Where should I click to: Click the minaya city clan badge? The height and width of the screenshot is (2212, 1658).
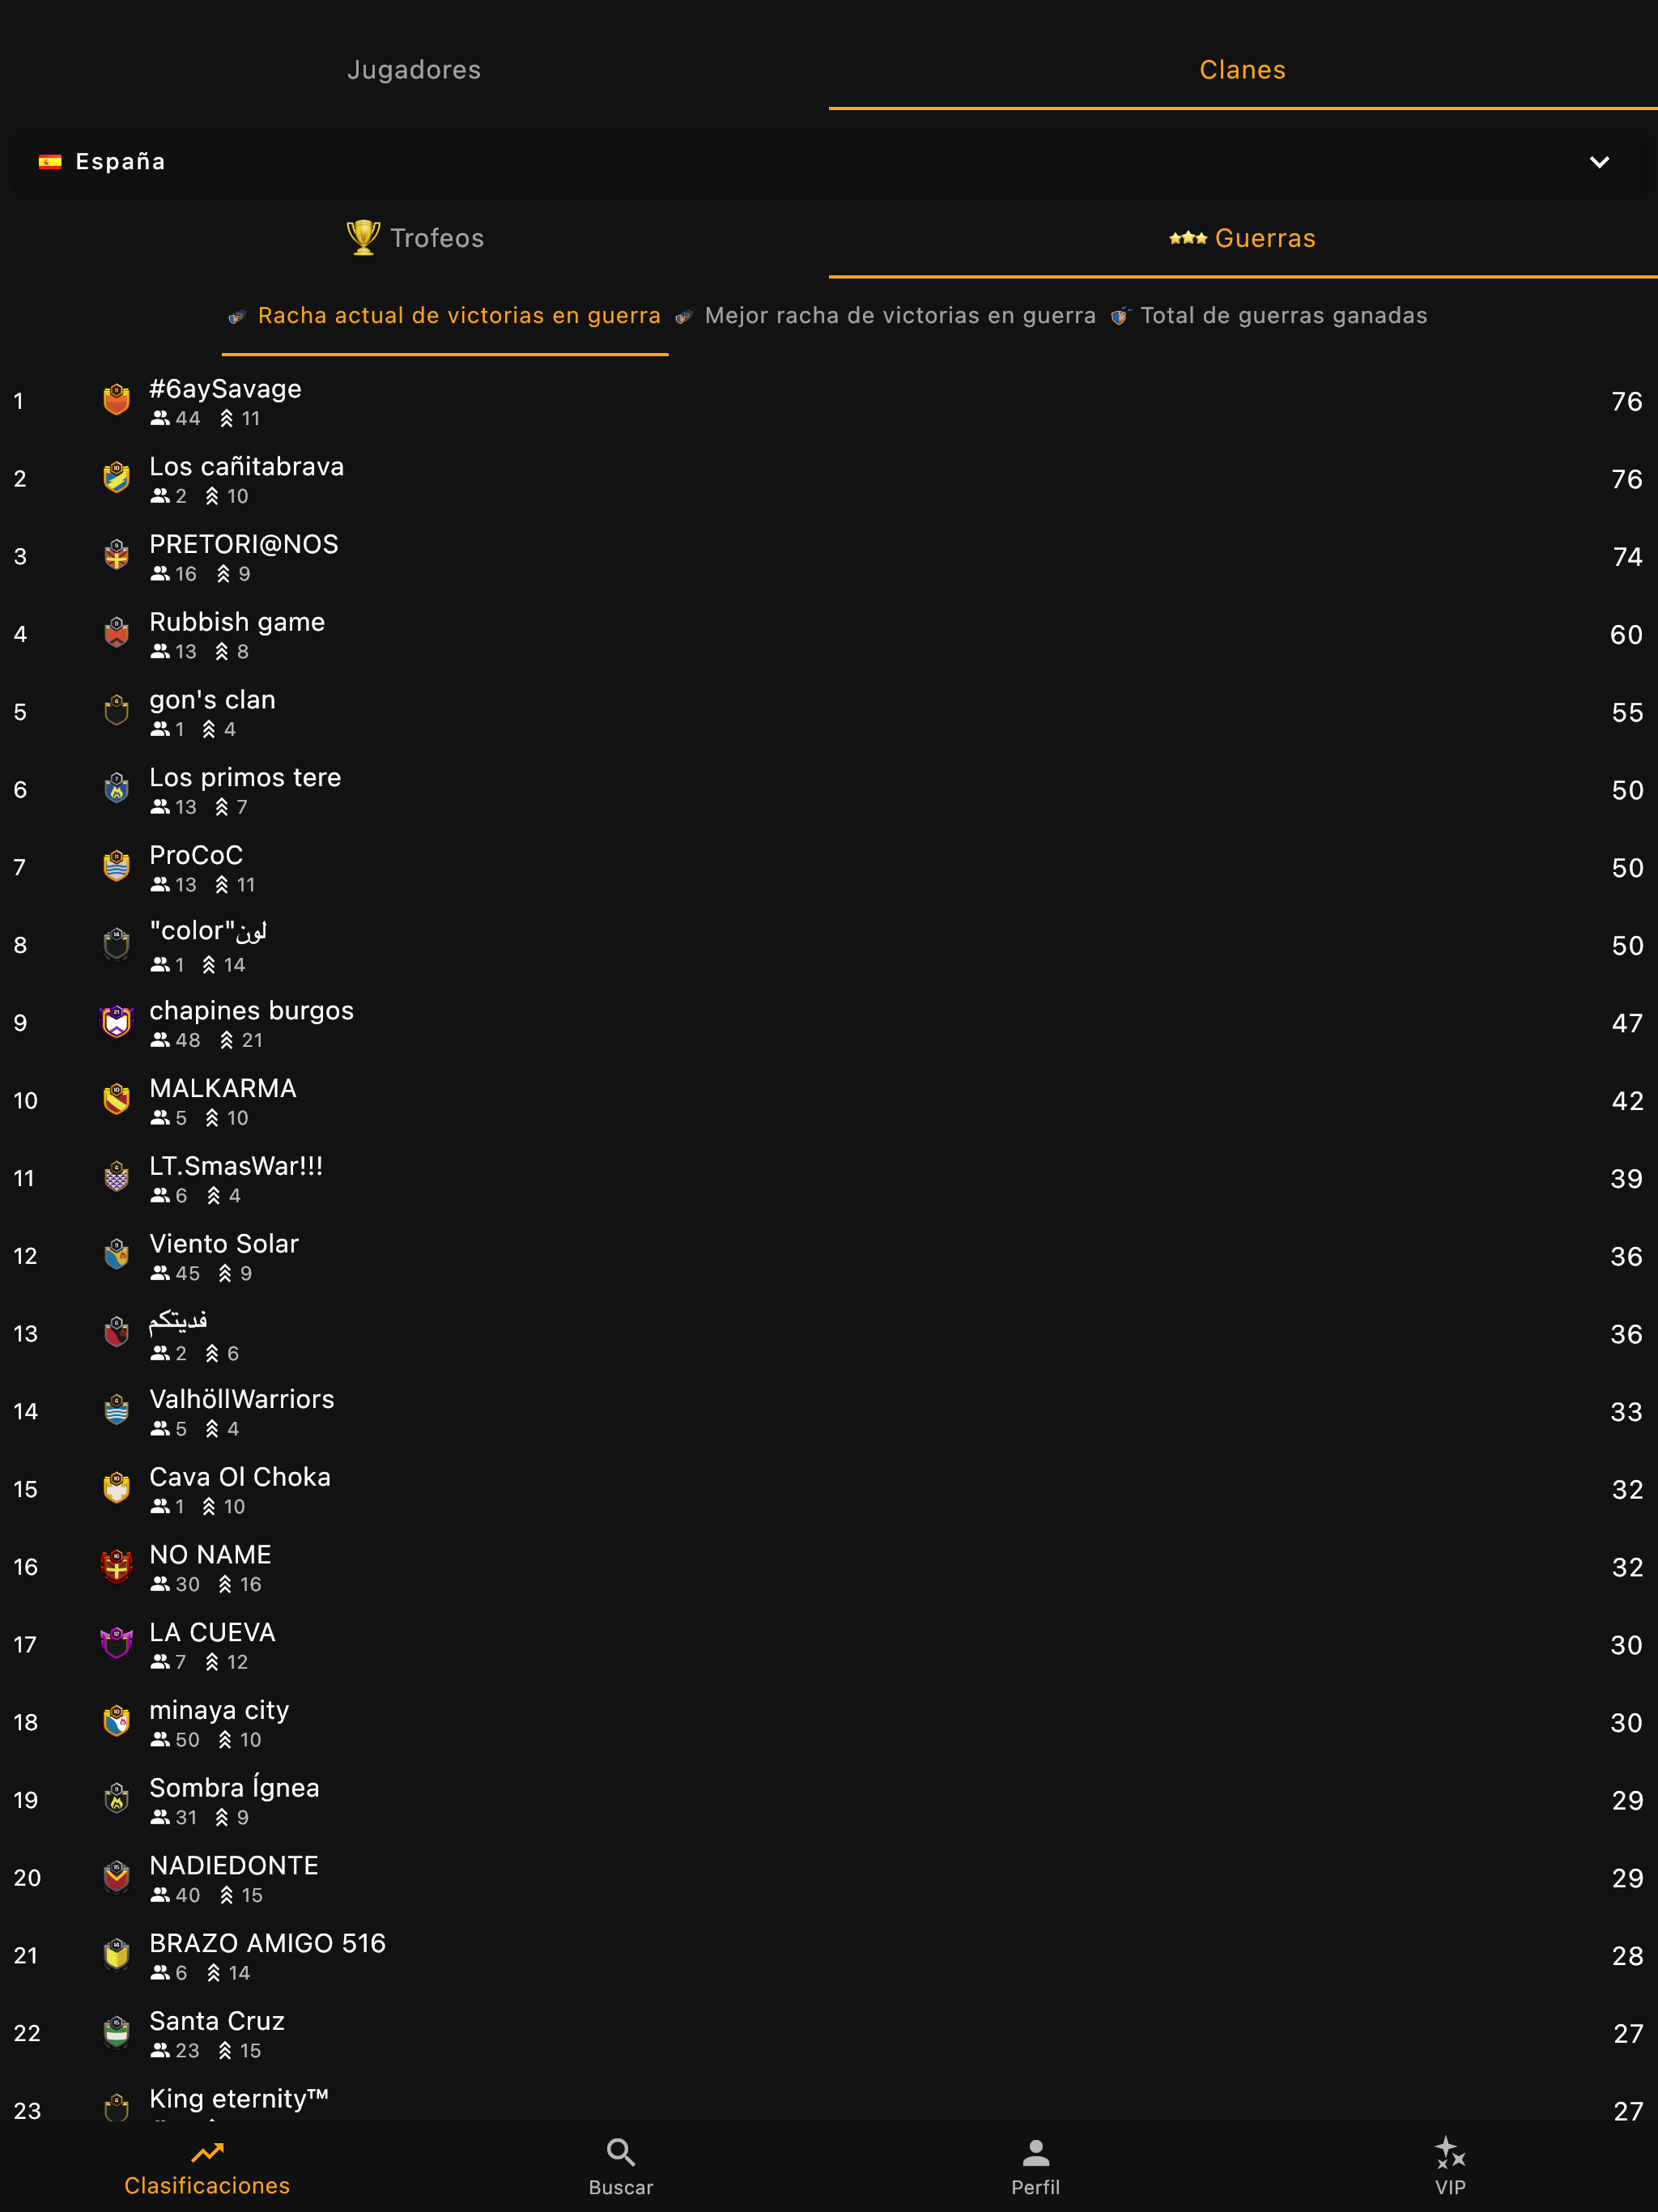[x=116, y=1721]
